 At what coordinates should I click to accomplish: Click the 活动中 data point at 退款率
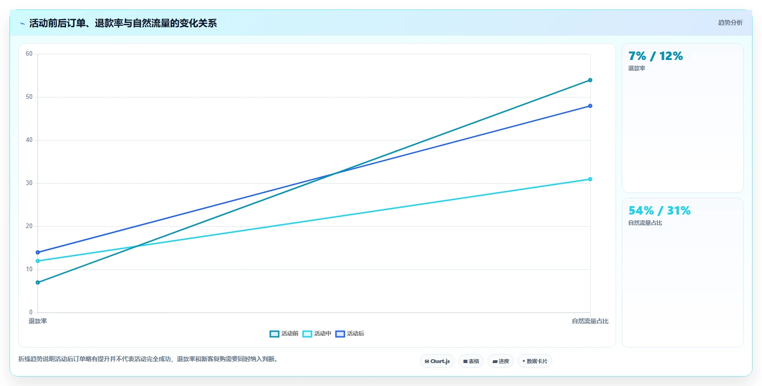point(38,261)
